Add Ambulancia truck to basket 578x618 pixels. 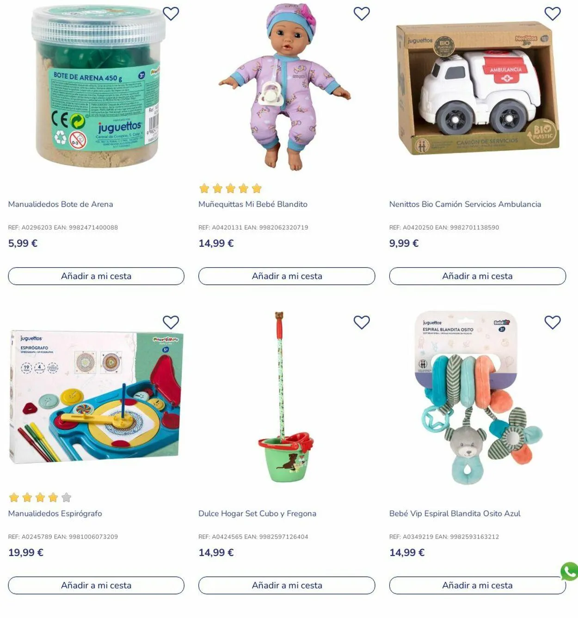coord(477,276)
